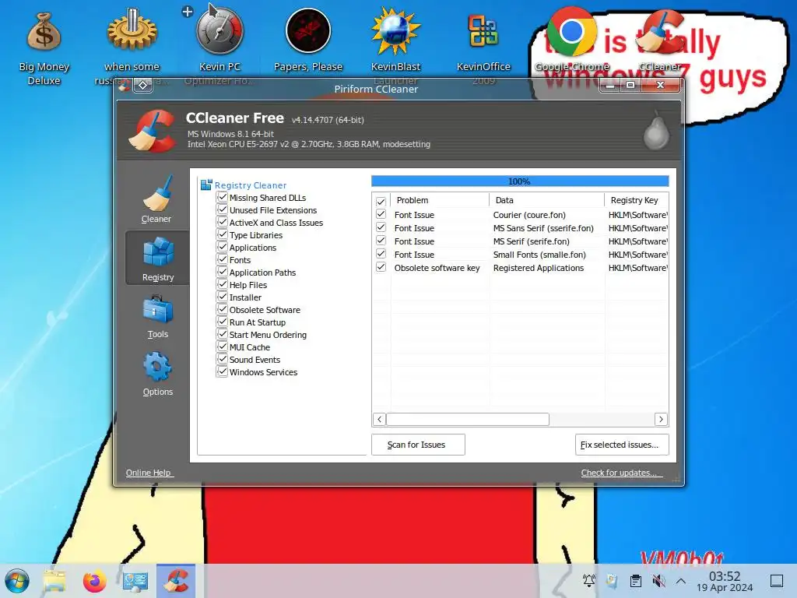The image size is (797, 598).
Task: Toggle Run At Startup checkbox
Action: click(x=222, y=322)
